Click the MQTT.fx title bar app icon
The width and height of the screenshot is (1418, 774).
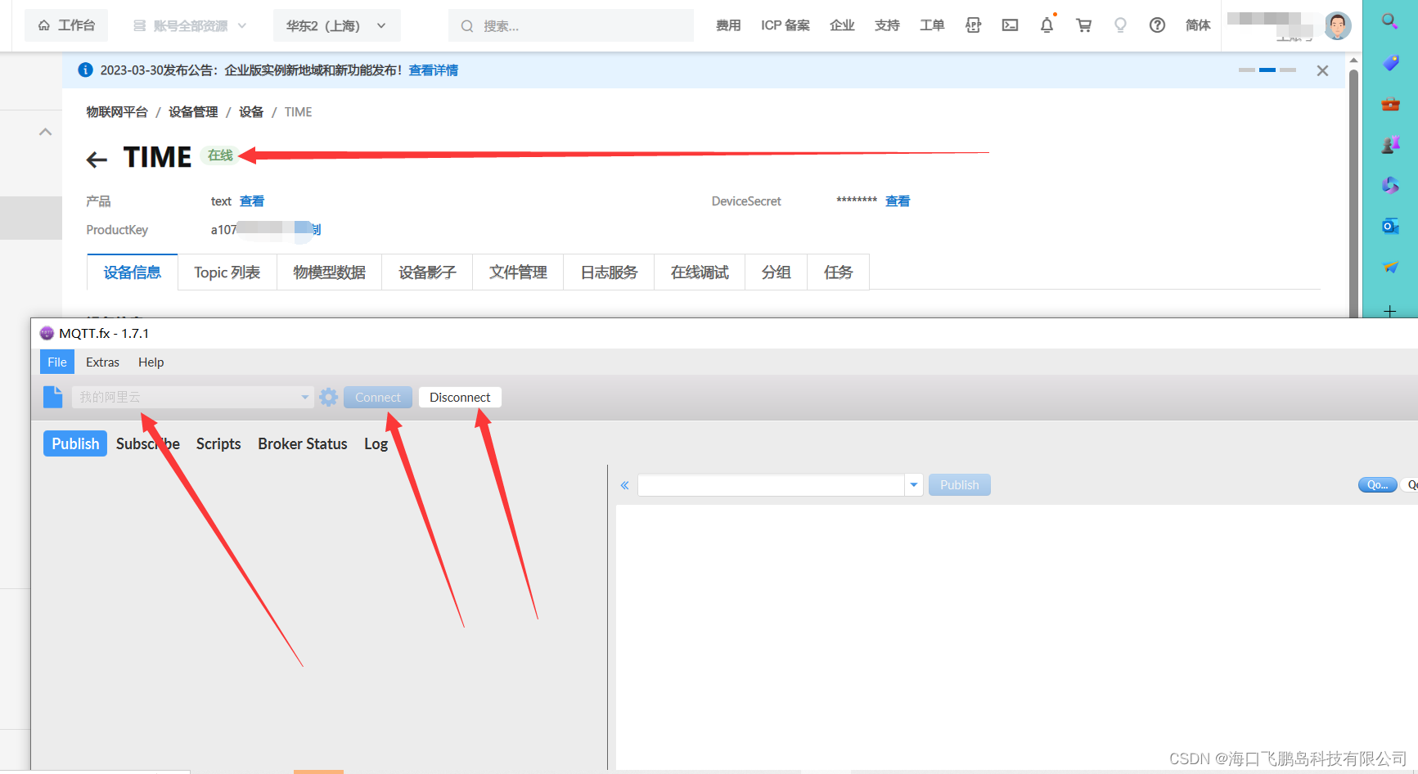coord(47,333)
